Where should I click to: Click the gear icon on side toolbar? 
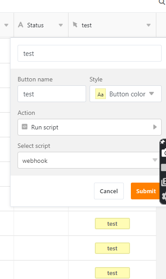pyautogui.click(x=164, y=196)
